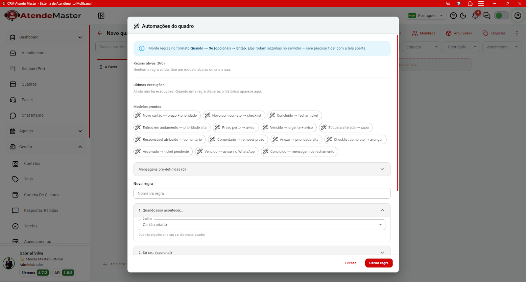Click the Salvar regra button
This screenshot has width=526, height=282.
coord(379,263)
